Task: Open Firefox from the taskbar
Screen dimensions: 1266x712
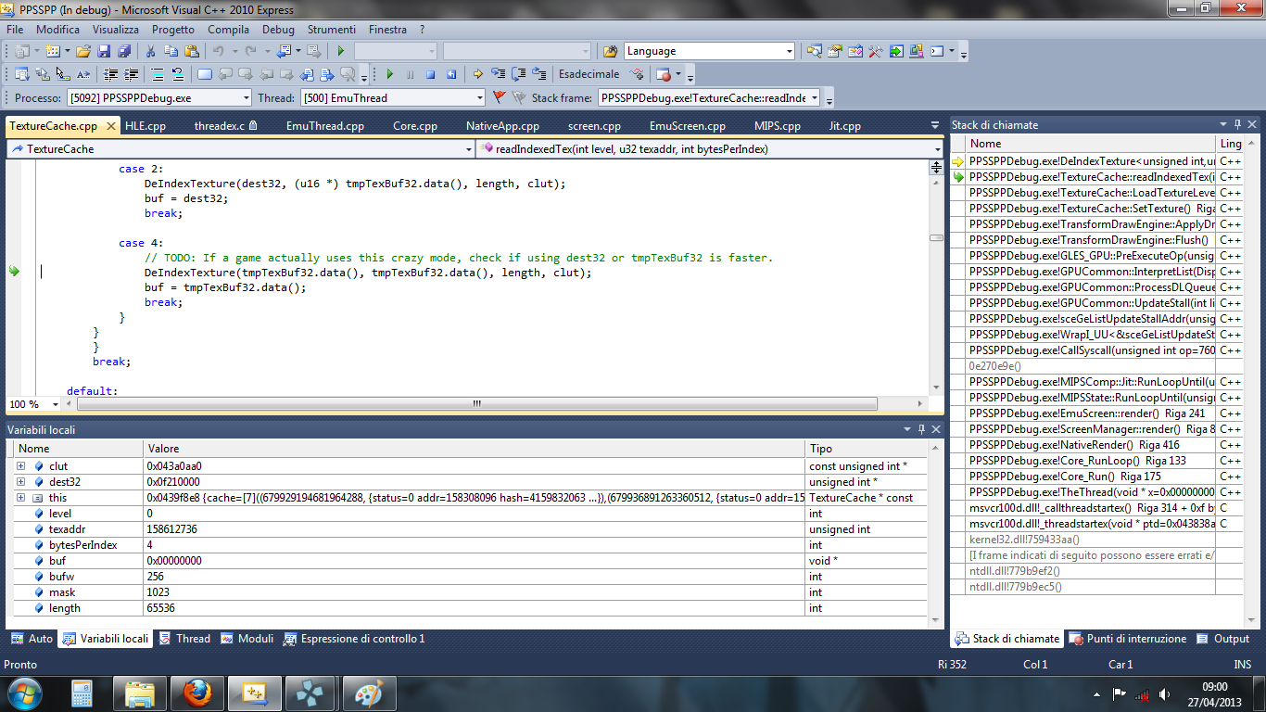Action: click(x=197, y=693)
